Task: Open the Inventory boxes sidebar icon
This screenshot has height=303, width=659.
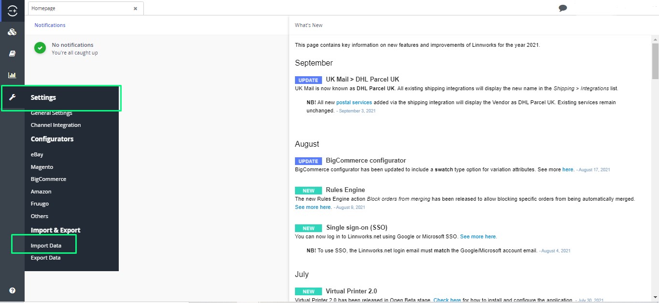Action: 12,32
